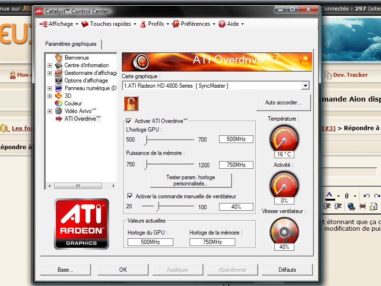The height and width of the screenshot is (286, 381).
Task: Click the Vidéo Avivo film reel icon
Action: (x=59, y=111)
